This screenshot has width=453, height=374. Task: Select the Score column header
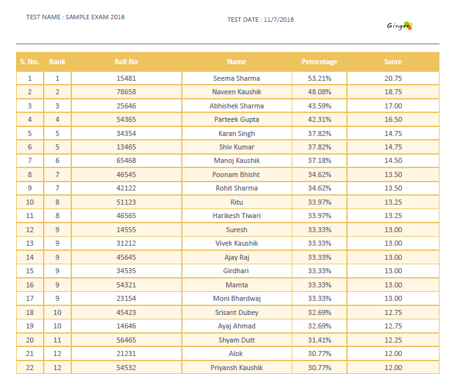click(x=393, y=62)
